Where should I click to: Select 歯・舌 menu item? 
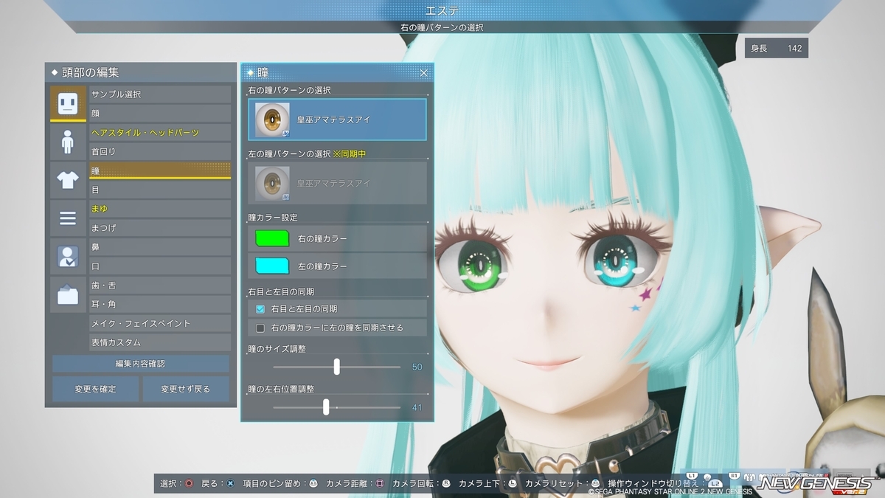click(160, 286)
